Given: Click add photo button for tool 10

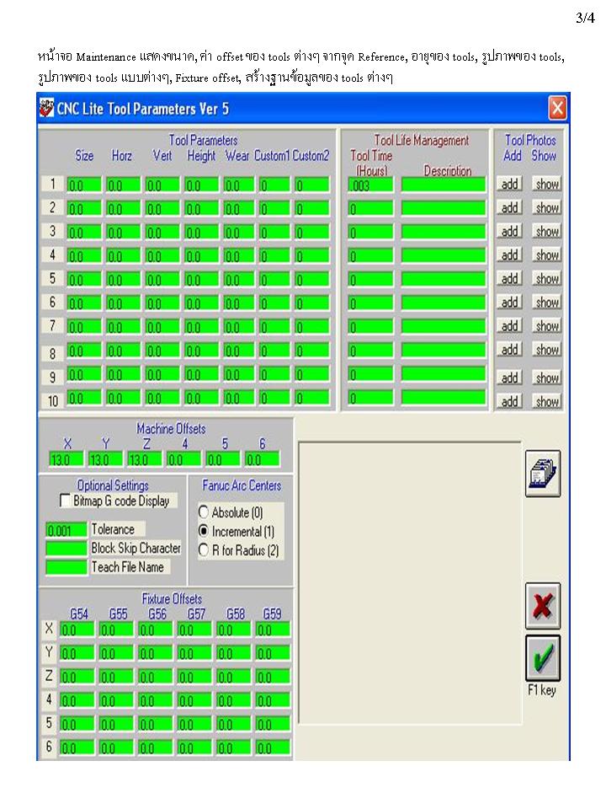Looking at the screenshot, I should [510, 401].
